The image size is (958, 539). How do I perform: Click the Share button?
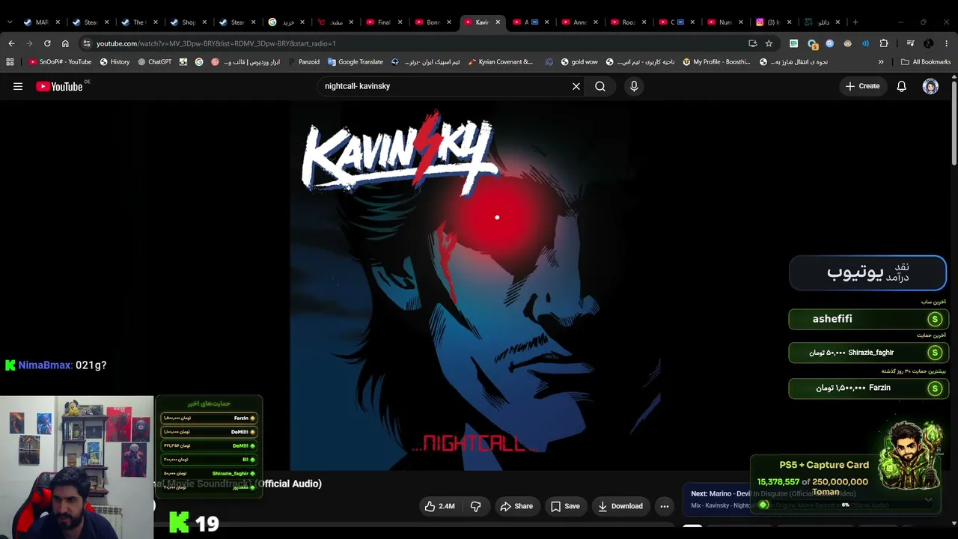516,506
